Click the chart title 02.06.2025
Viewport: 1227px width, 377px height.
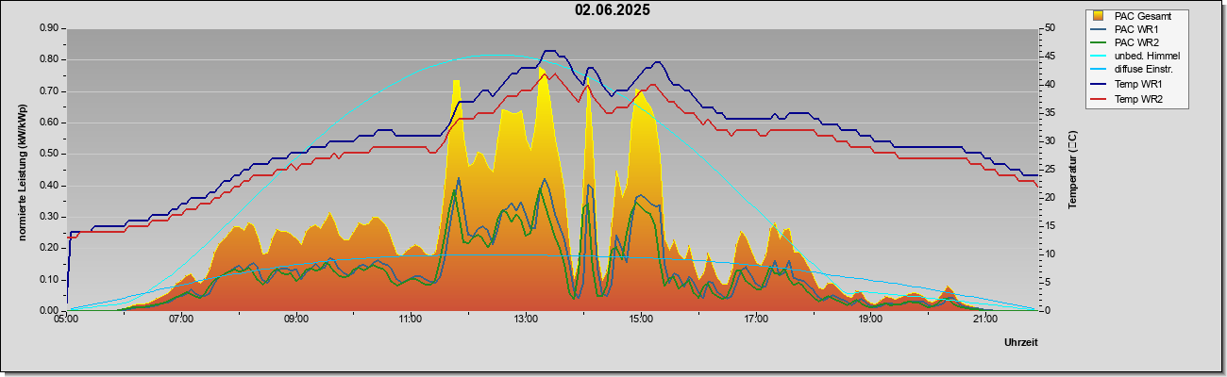(x=613, y=10)
